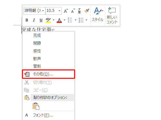Open font size dropdown arrow
The height and width of the screenshot is (120, 161).
(x=59, y=11)
